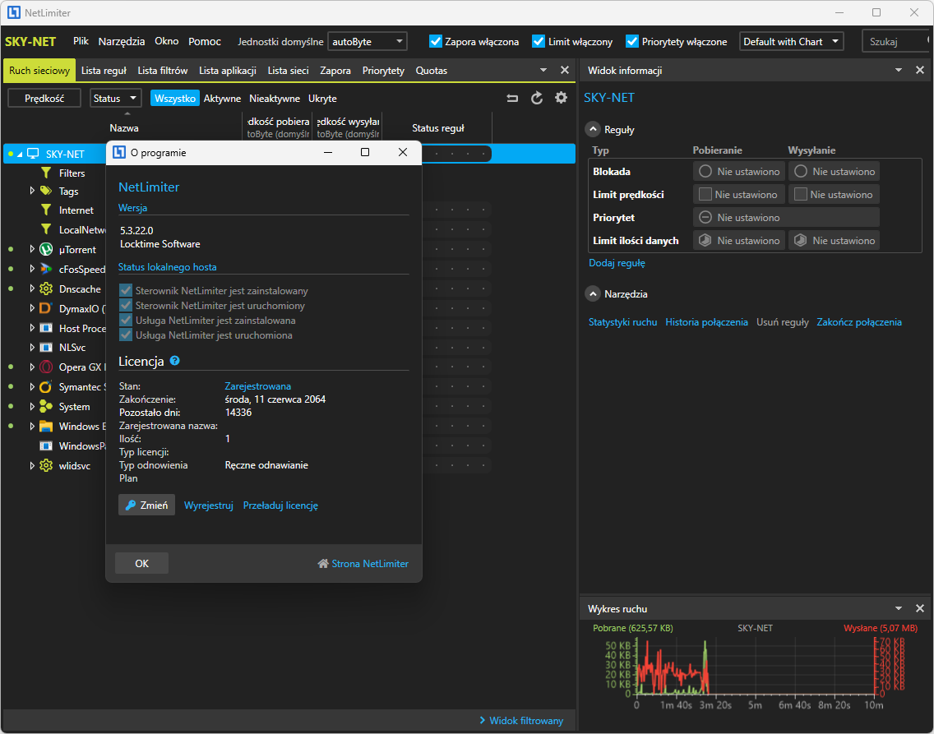Click the Zmień button in the license dialog
Image resolution: width=934 pixels, height=734 pixels.
(146, 505)
